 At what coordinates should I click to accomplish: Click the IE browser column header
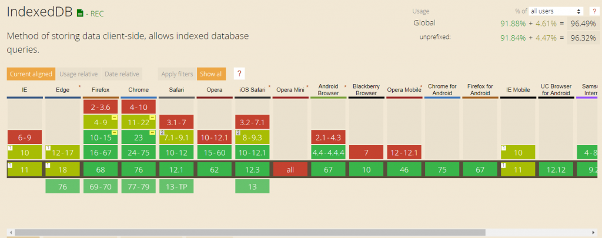tap(25, 90)
